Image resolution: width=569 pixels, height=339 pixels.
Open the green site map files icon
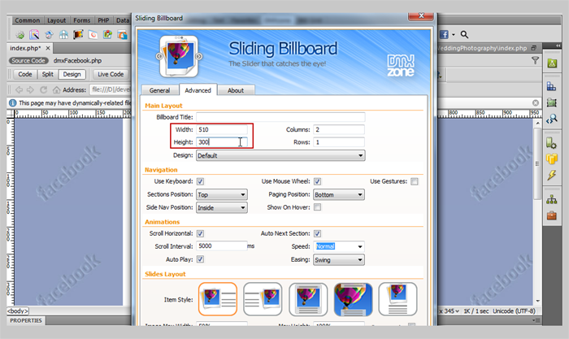(552, 199)
